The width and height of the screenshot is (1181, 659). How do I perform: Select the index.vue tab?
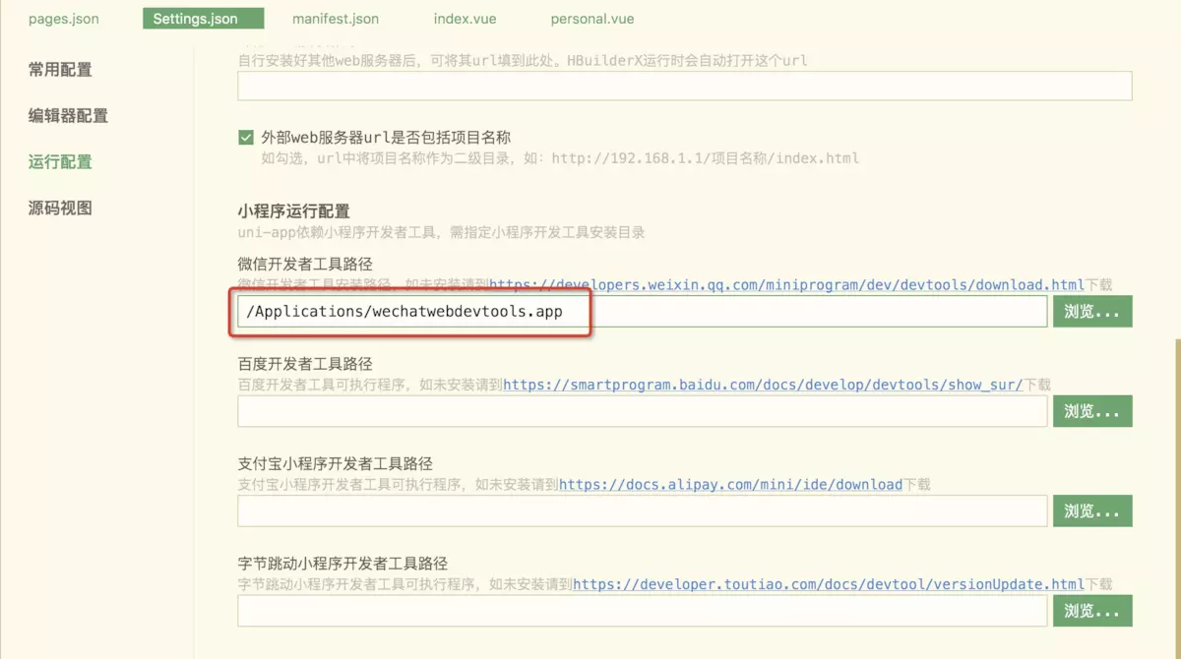(x=465, y=18)
